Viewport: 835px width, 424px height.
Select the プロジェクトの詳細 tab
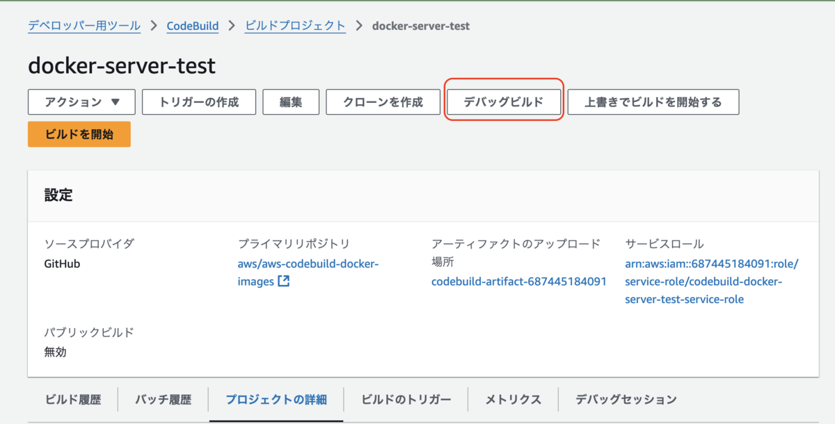click(x=276, y=400)
